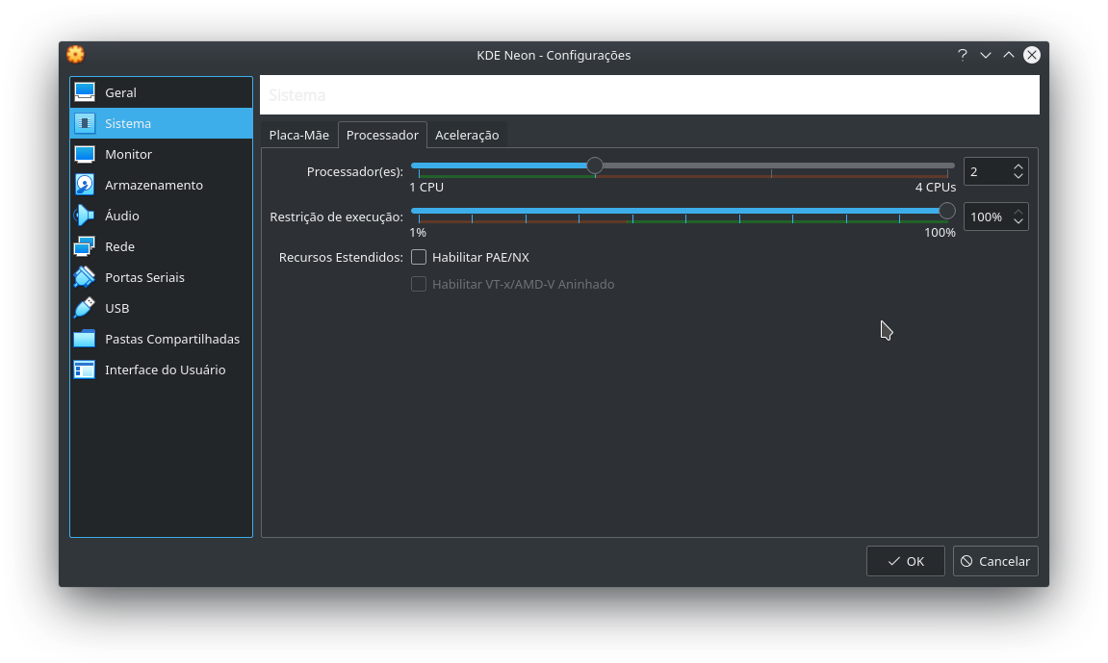Click the VirtualBox gear icon in title bar

pos(76,54)
